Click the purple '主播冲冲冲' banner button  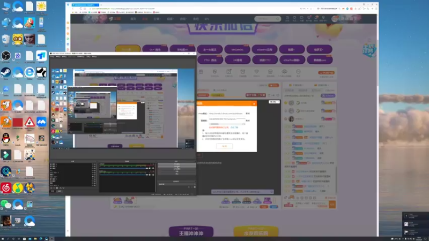(x=191, y=232)
